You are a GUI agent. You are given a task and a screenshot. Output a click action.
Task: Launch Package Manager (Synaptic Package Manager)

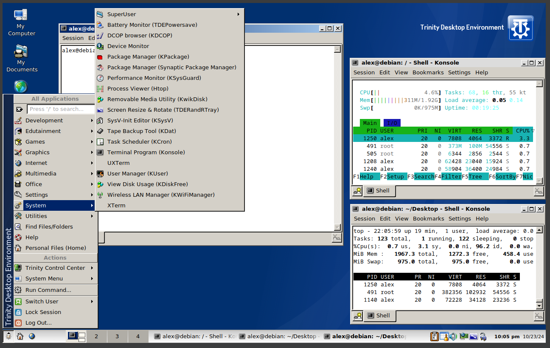point(171,67)
